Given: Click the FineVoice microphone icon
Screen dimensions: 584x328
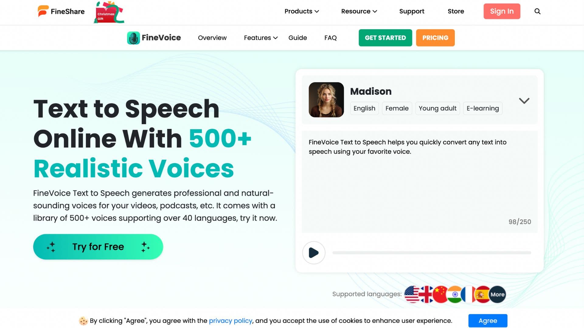Looking at the screenshot, I should pyautogui.click(x=133, y=38).
